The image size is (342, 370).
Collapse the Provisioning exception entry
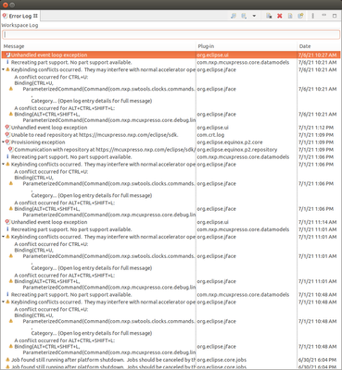click(4, 142)
